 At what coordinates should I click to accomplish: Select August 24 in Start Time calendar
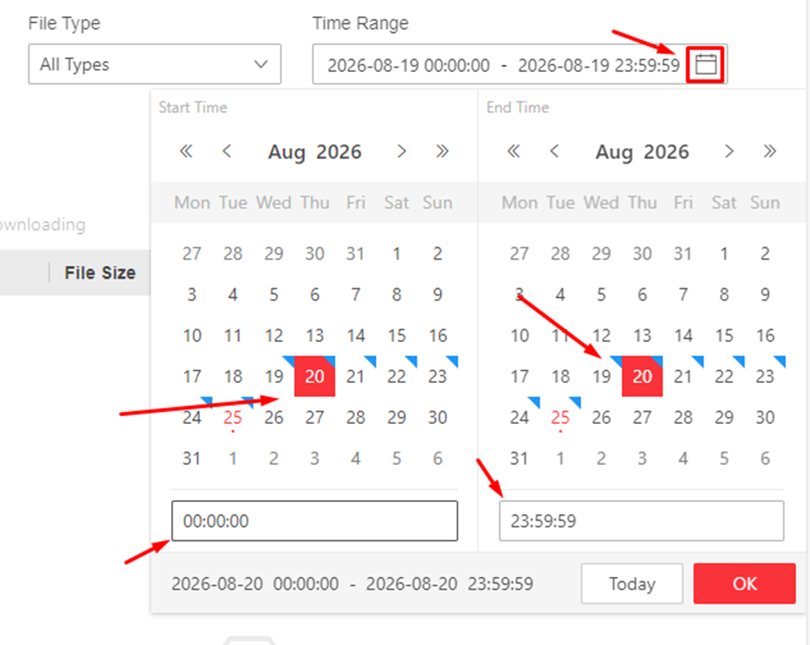pos(192,417)
